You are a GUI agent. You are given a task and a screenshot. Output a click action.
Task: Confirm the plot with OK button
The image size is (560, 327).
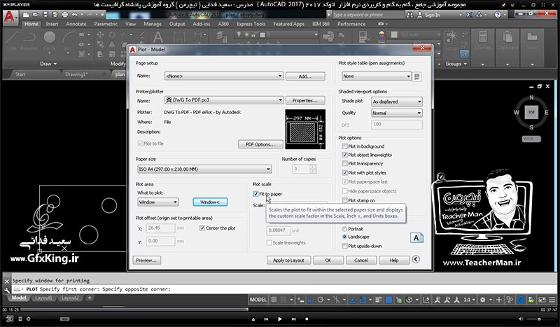328,260
